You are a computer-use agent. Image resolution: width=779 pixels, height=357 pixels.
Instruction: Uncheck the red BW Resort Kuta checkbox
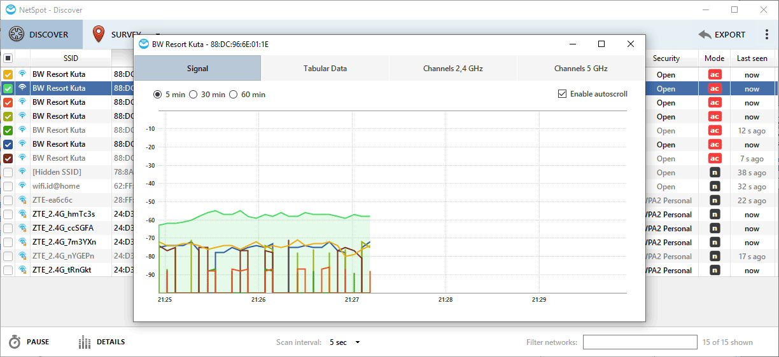[x=8, y=102]
